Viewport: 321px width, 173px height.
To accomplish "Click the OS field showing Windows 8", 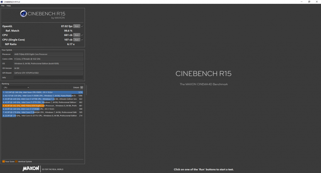I will point(48,63).
